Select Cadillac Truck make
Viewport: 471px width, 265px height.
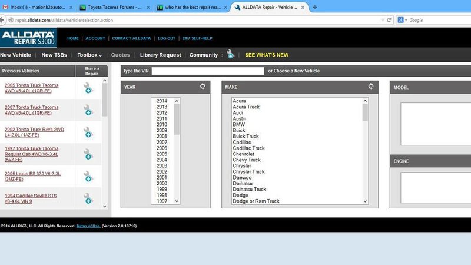(x=248, y=148)
